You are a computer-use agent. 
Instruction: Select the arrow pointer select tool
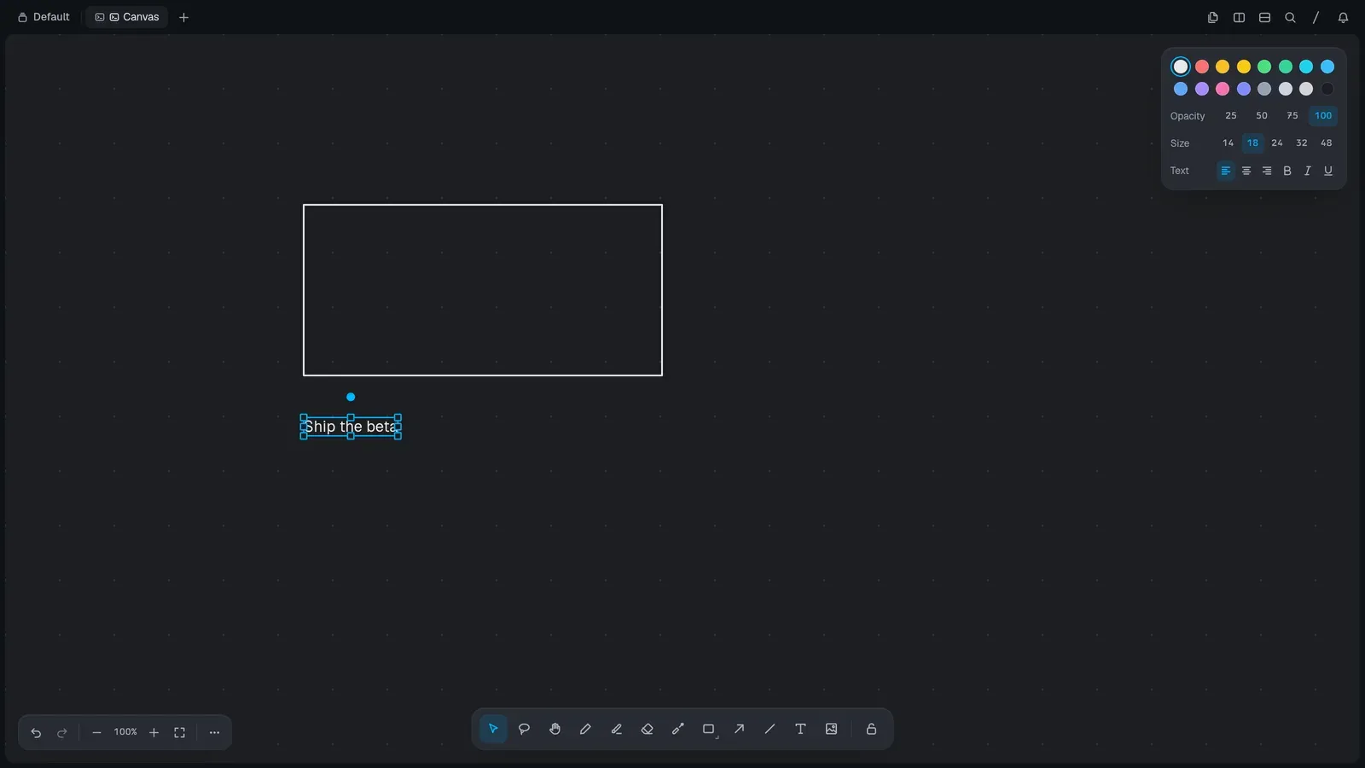click(493, 729)
